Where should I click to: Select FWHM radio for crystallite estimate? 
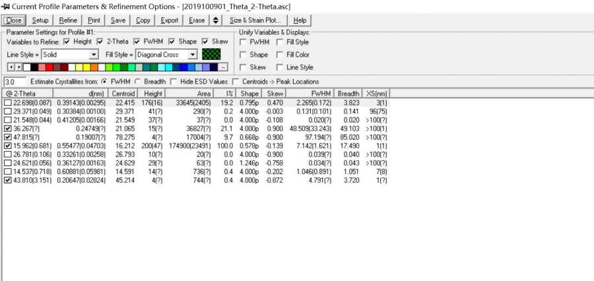(x=104, y=81)
